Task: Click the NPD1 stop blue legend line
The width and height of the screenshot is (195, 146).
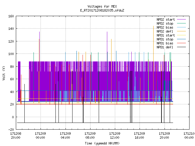Action: coord(181,39)
